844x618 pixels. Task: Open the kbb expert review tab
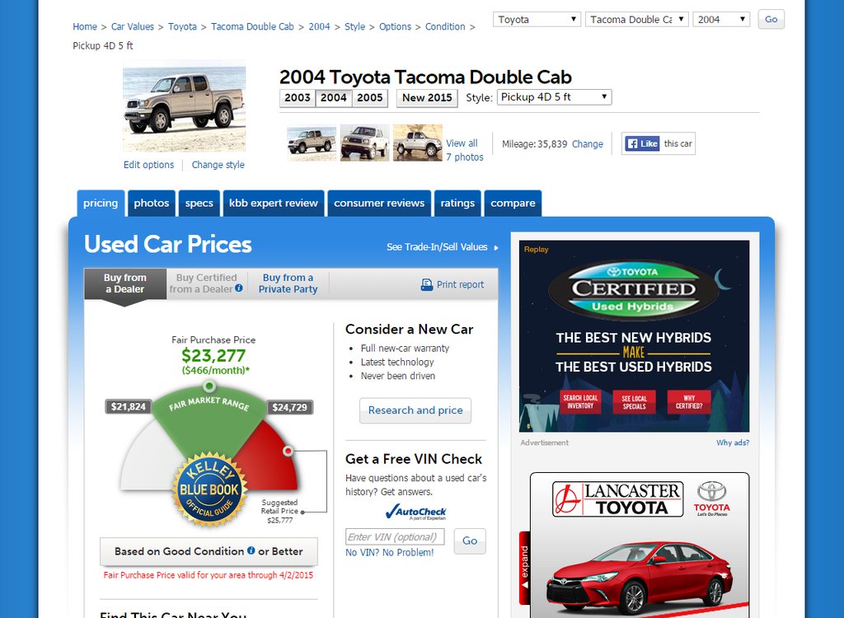click(x=274, y=203)
